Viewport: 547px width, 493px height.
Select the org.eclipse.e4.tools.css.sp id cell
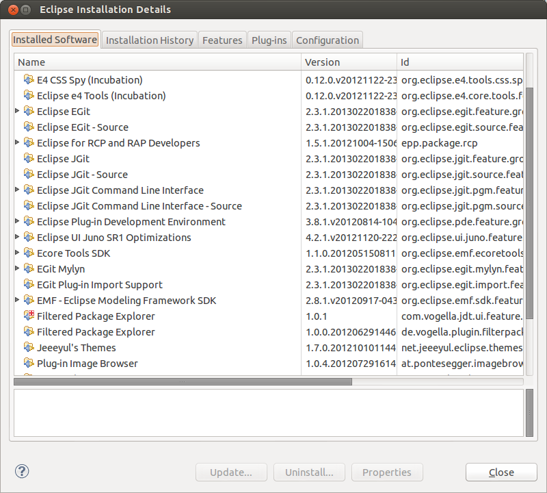pyautogui.click(x=460, y=80)
